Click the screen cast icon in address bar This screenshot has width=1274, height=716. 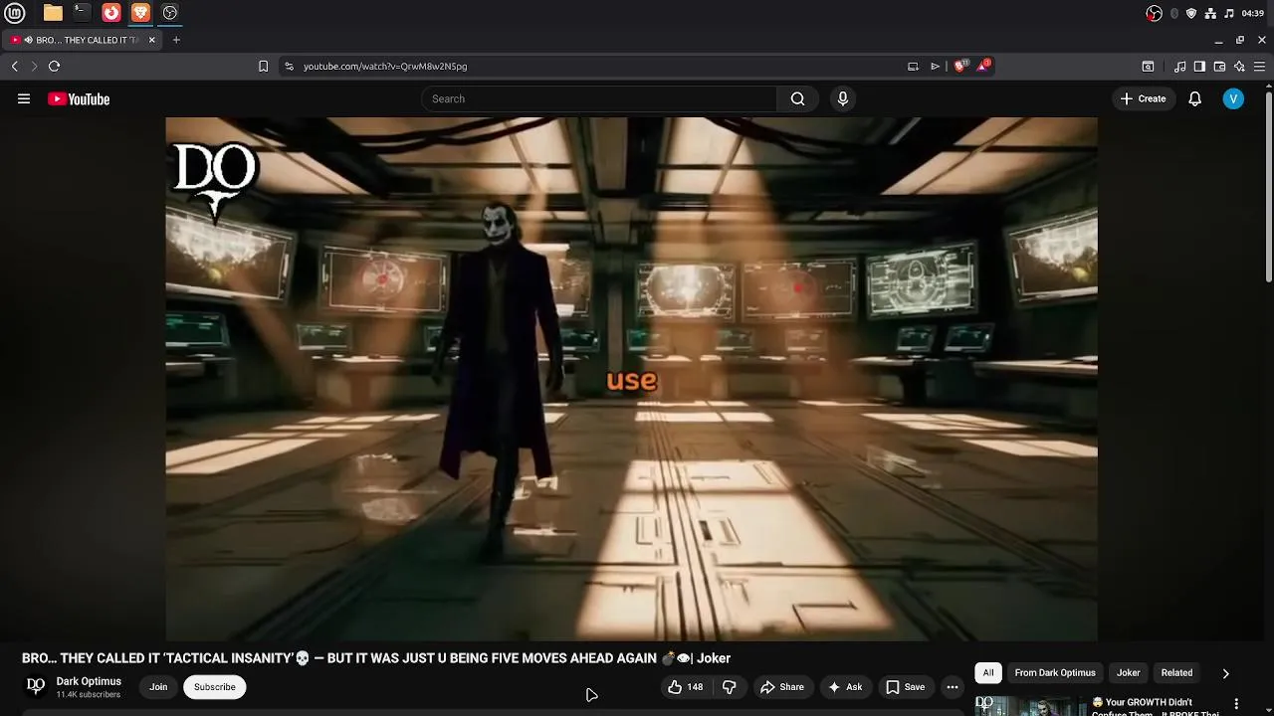tap(913, 67)
